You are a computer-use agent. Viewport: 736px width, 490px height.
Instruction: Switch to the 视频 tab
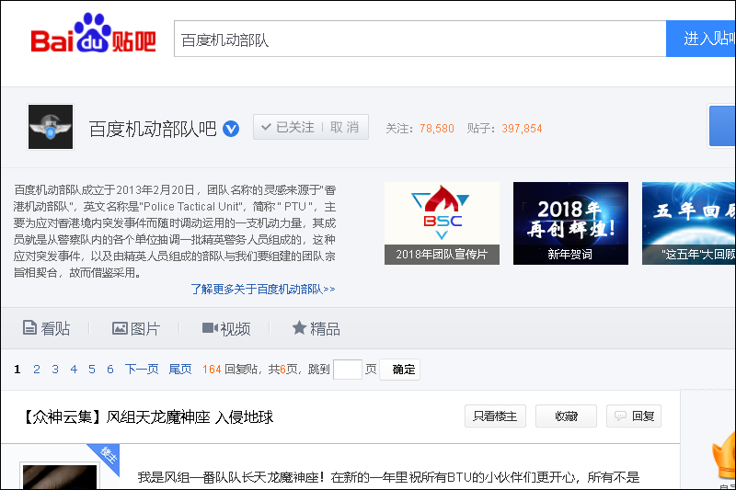(x=226, y=328)
